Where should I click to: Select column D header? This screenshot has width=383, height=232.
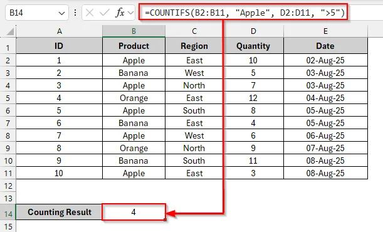click(253, 31)
